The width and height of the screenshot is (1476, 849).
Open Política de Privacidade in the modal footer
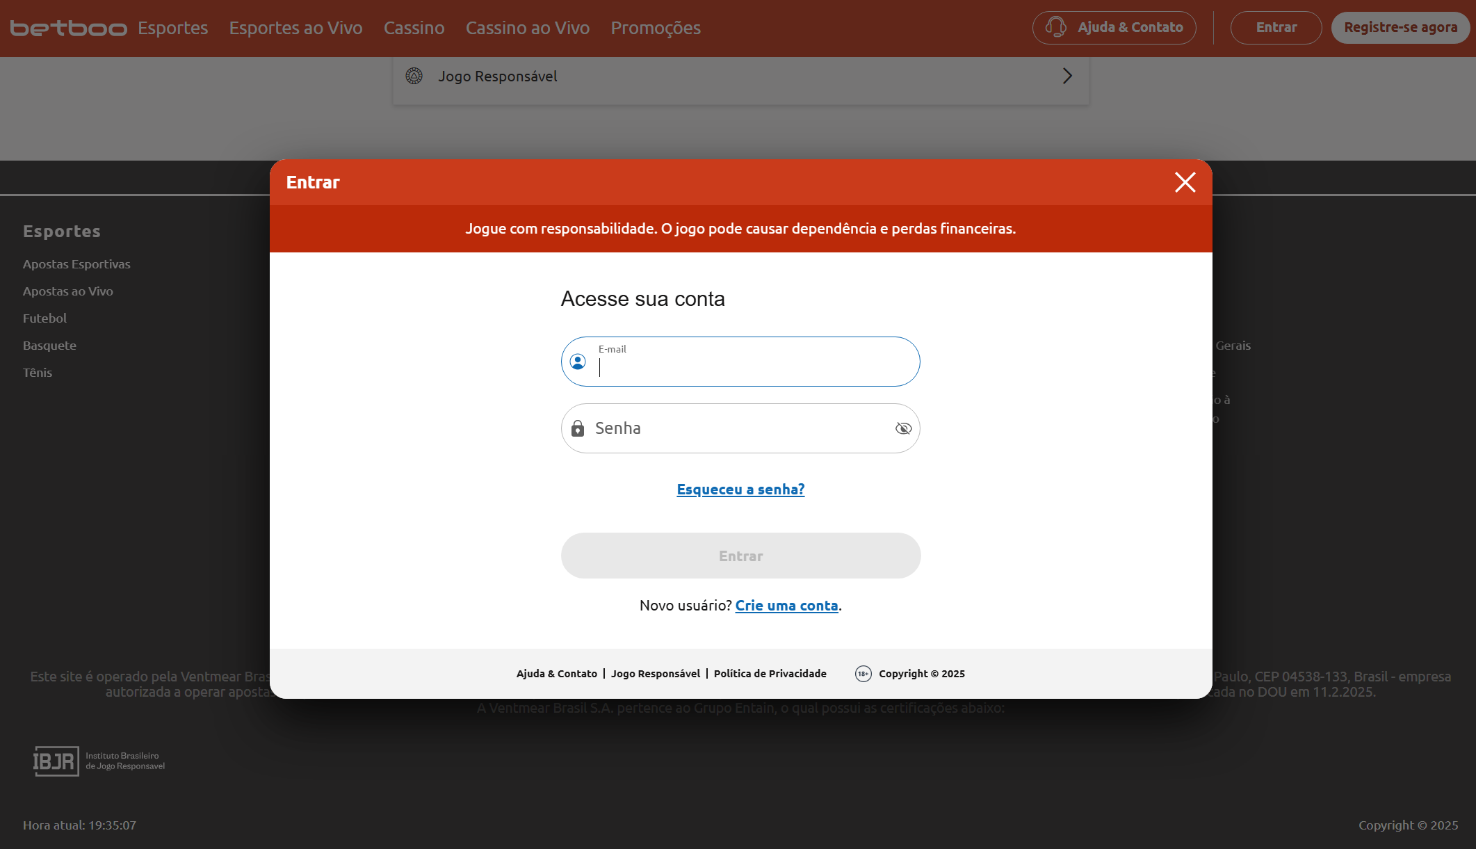point(770,674)
